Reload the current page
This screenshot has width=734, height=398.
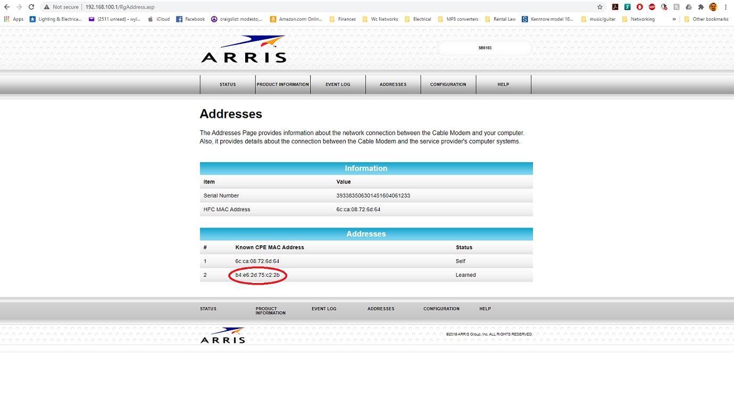[31, 7]
